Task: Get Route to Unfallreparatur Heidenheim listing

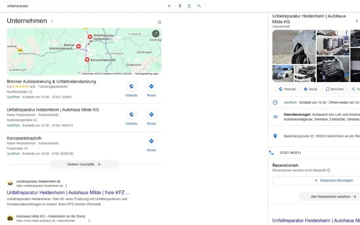Action: tap(151, 117)
